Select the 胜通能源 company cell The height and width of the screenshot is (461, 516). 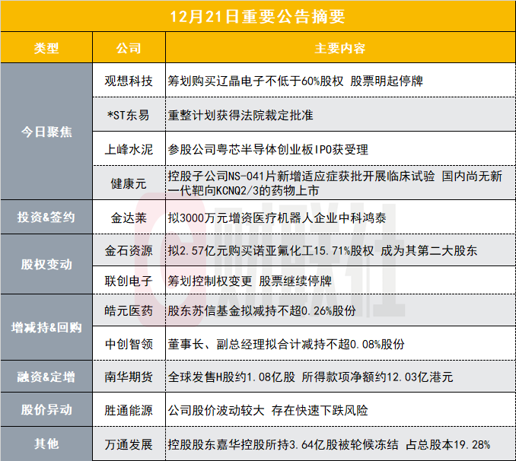[x=128, y=410]
